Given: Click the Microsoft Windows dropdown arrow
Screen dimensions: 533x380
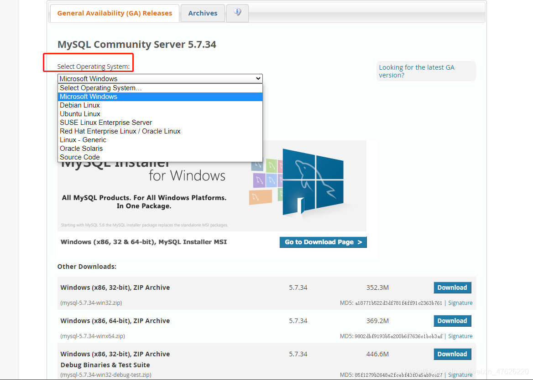Looking at the screenshot, I should pos(258,79).
